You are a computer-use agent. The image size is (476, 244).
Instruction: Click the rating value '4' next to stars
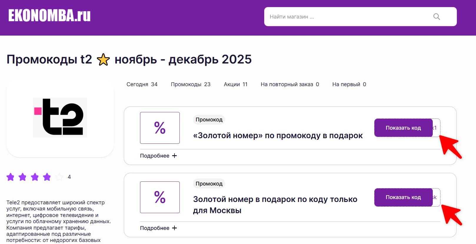69,177
